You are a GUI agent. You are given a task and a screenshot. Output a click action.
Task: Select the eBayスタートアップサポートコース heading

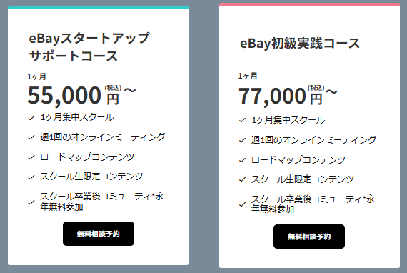point(89,47)
